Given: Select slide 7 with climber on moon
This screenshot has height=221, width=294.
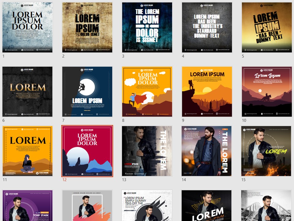Looking at the screenshot, I should pyautogui.click(x=87, y=91).
